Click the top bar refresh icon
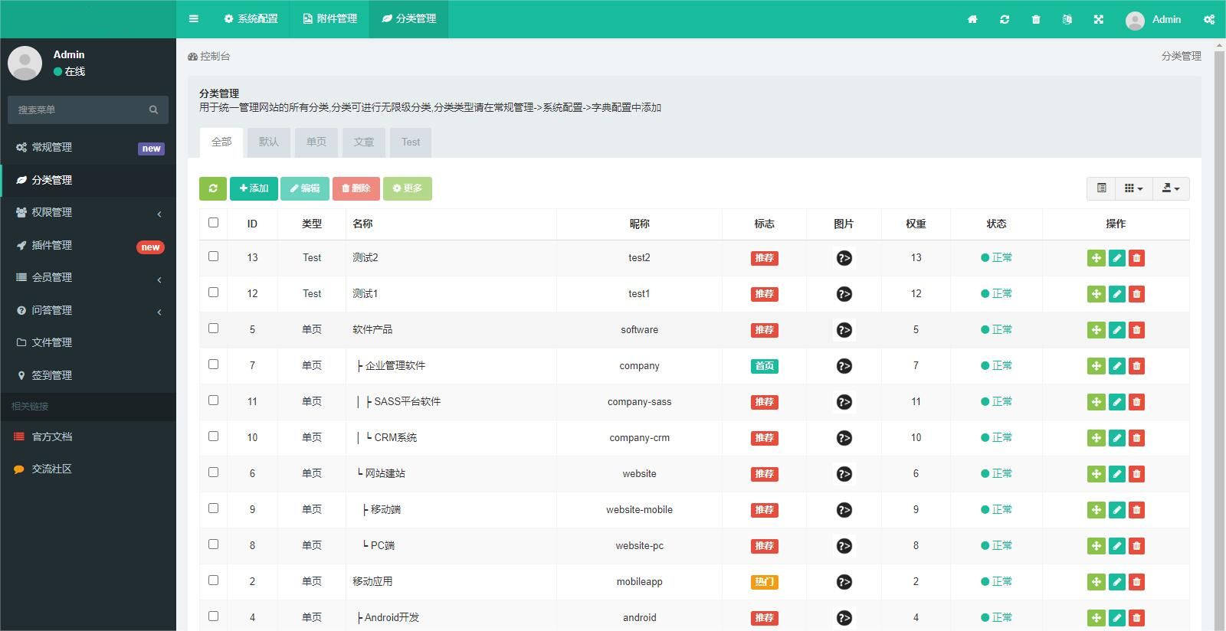1226x631 pixels. point(1005,19)
